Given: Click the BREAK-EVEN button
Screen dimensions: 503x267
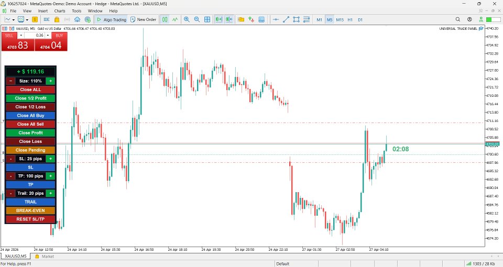Looking at the screenshot, I should pos(30,210).
